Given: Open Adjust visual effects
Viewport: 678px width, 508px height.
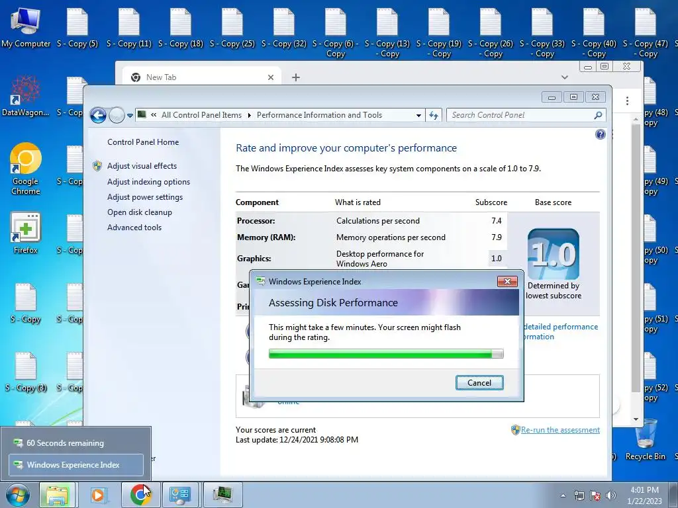Looking at the screenshot, I should click(x=142, y=166).
